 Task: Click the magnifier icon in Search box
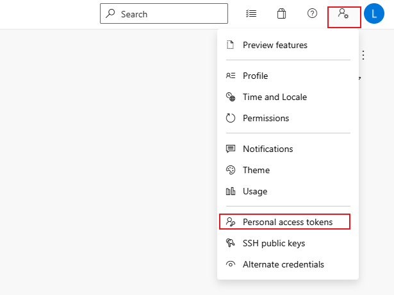(x=111, y=13)
